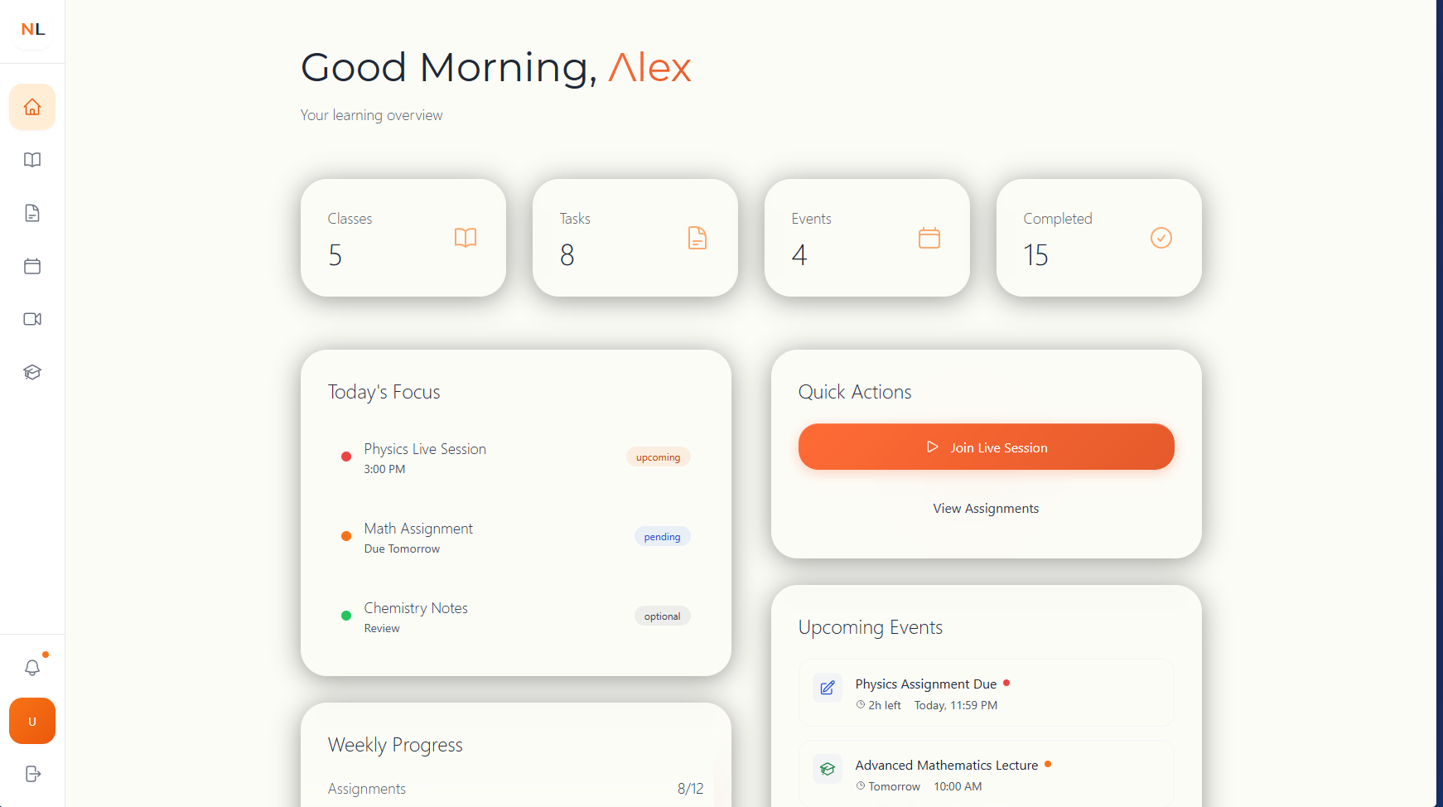Open Physics Assignment Due event
The width and height of the screenshot is (1443, 807).
[987, 693]
